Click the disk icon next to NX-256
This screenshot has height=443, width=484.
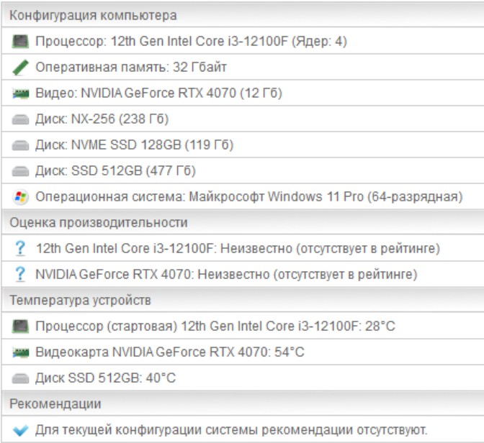click(20, 119)
